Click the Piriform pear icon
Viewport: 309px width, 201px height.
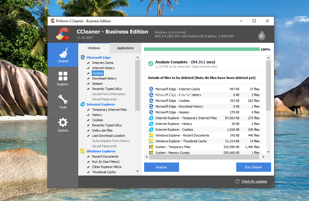tap(262, 35)
